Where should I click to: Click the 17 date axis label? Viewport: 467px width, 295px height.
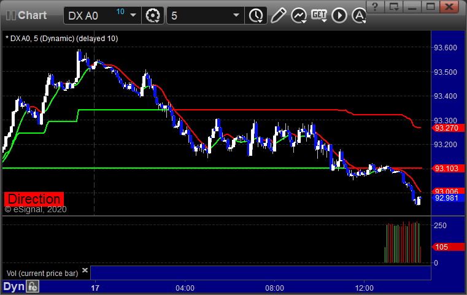[x=95, y=288]
